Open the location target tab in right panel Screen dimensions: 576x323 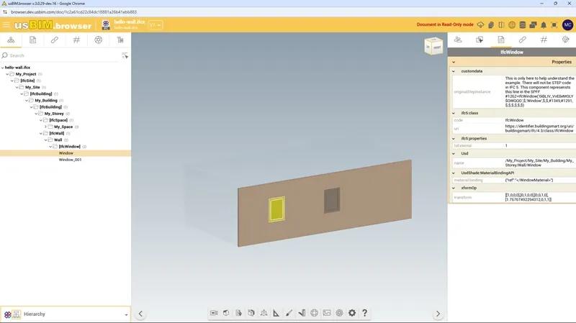[x=565, y=40]
